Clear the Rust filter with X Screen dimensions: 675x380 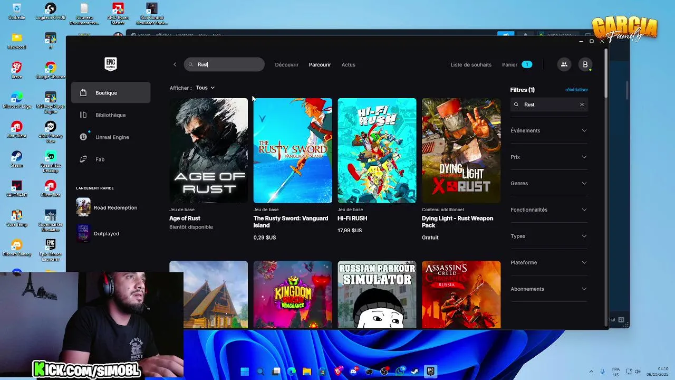pos(582,104)
